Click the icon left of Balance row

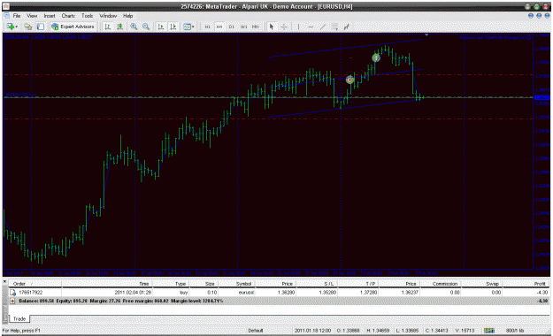[12, 301]
